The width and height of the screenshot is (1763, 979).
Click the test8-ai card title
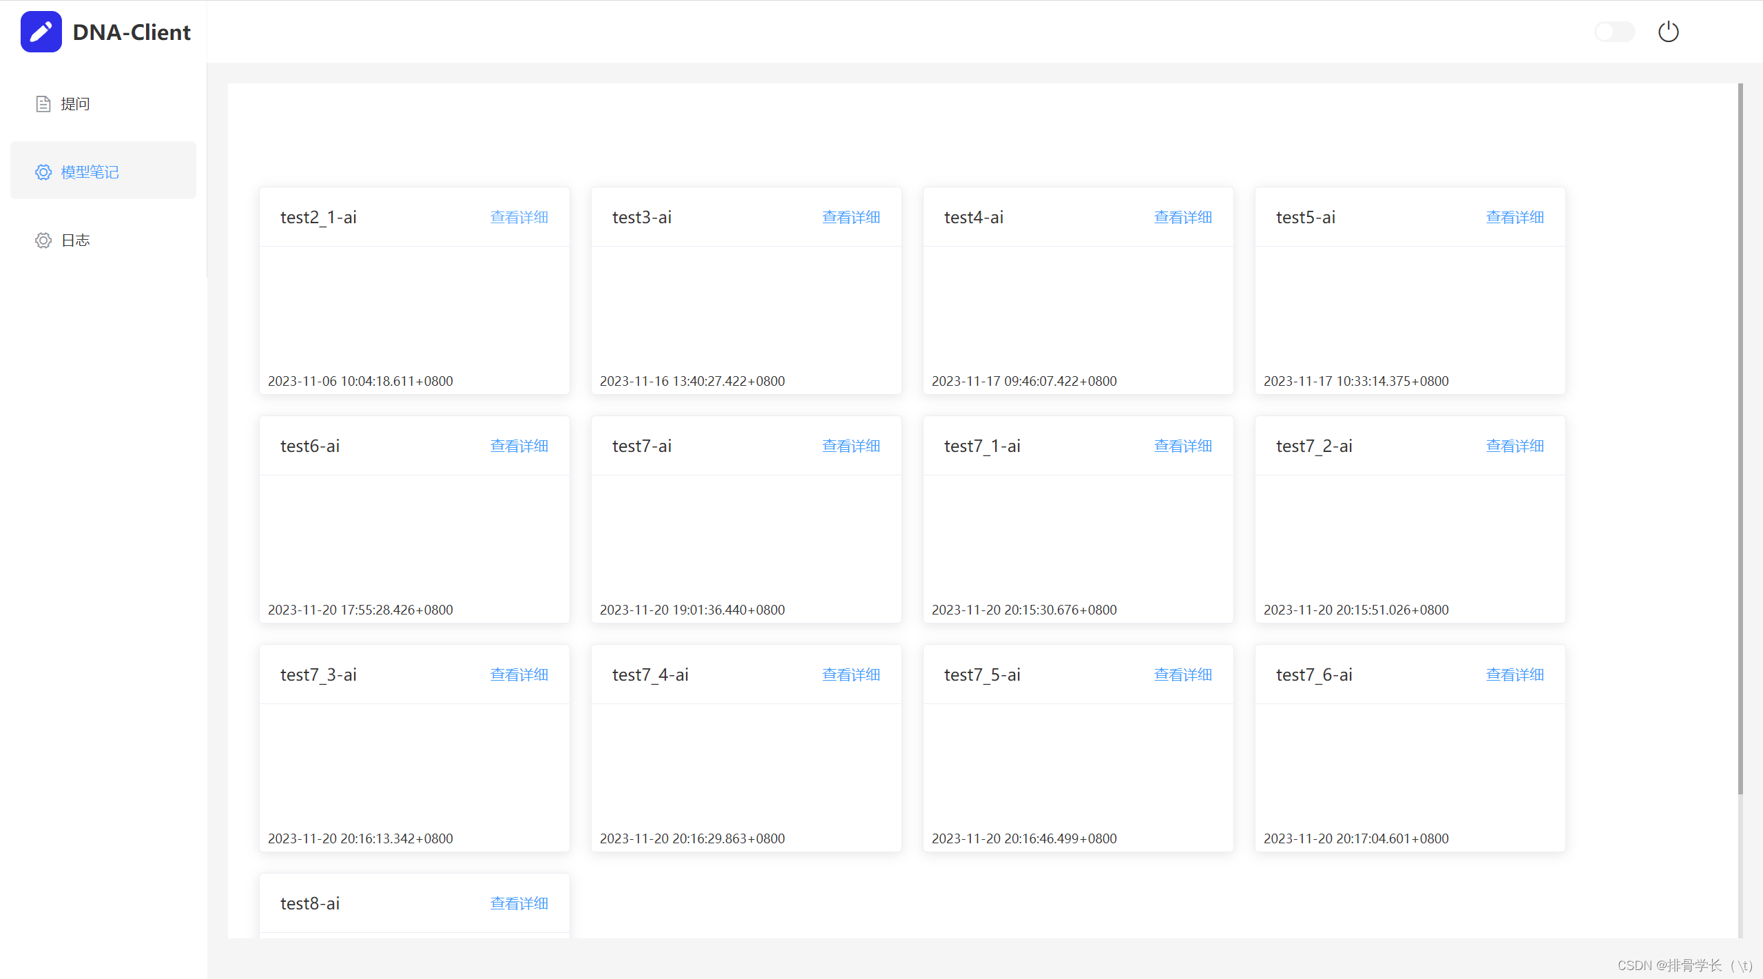pos(310,904)
